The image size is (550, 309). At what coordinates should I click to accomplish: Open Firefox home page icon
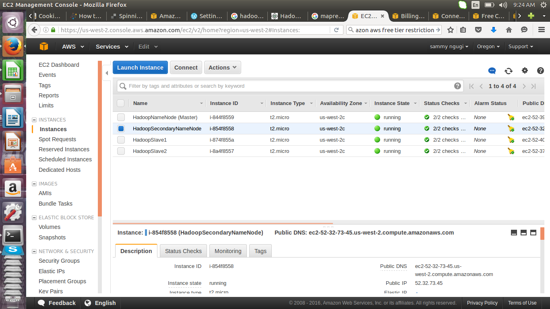[509, 30]
